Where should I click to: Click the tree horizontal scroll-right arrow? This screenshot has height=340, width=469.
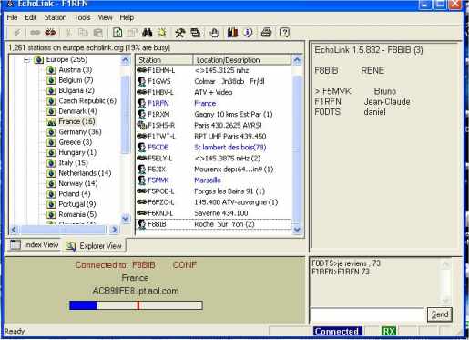click(114, 230)
